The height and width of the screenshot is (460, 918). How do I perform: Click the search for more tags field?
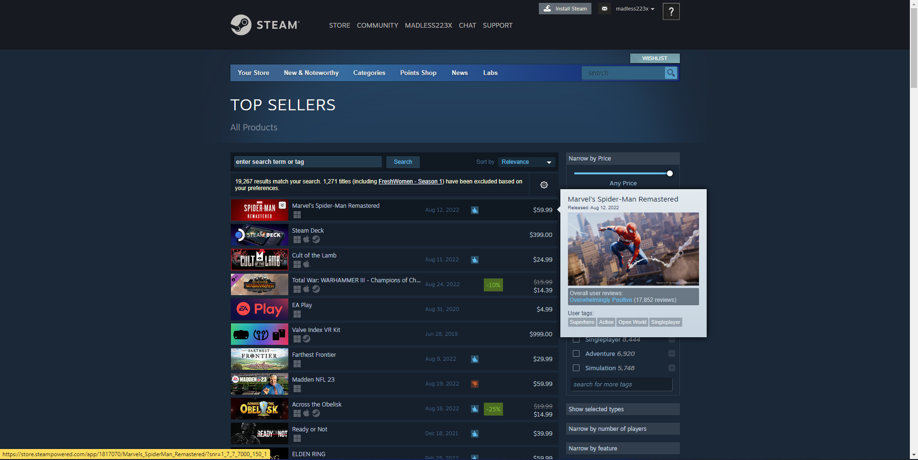click(x=621, y=385)
